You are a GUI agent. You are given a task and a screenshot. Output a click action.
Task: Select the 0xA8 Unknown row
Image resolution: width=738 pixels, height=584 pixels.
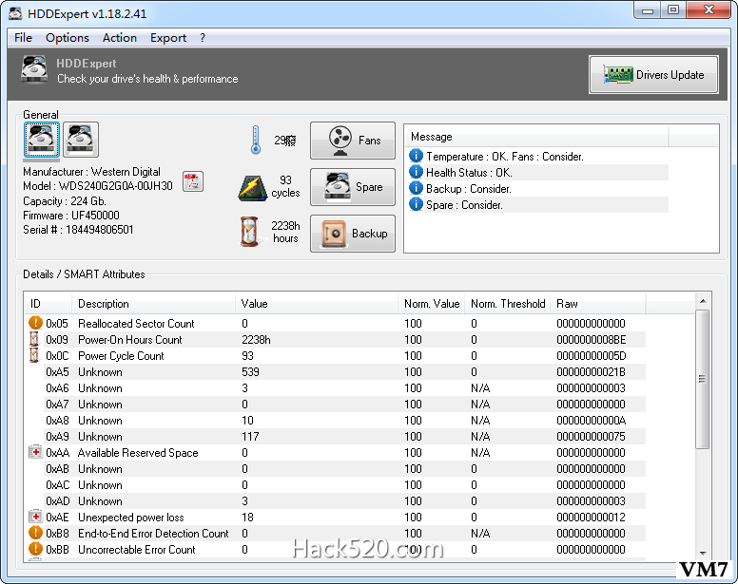335,420
